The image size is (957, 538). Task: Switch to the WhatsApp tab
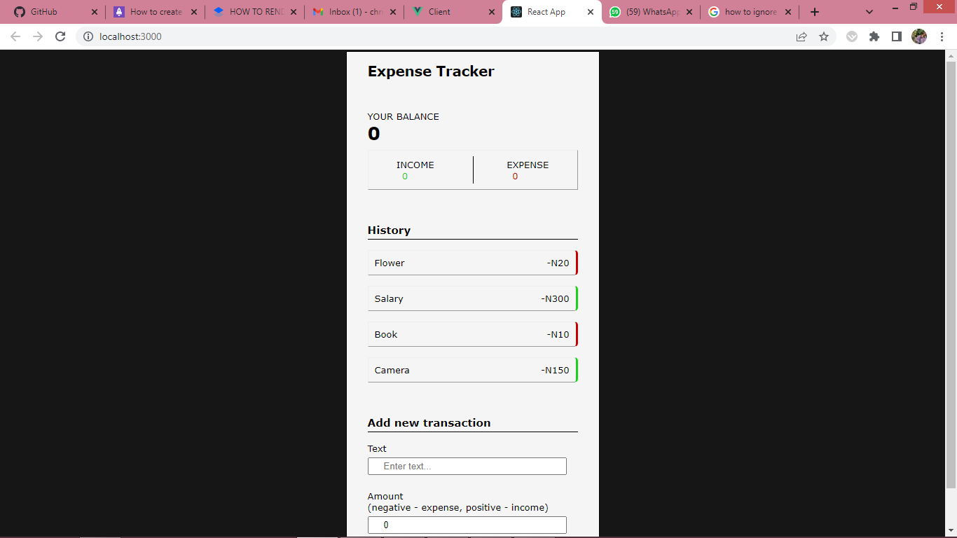(x=648, y=12)
